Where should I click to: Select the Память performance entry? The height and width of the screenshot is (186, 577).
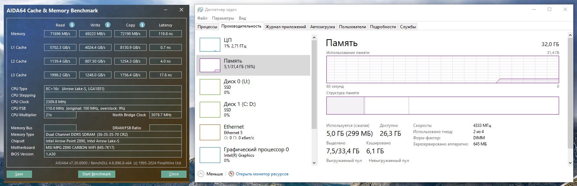(253, 65)
